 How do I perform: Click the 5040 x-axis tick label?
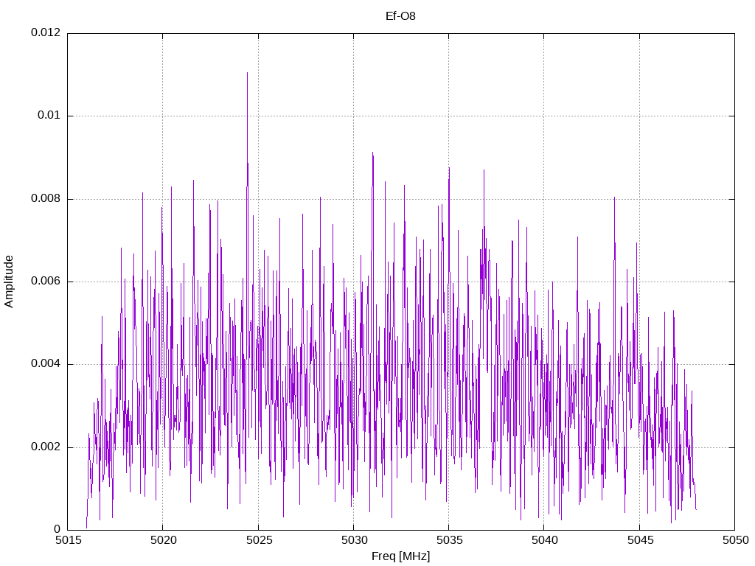click(545, 540)
